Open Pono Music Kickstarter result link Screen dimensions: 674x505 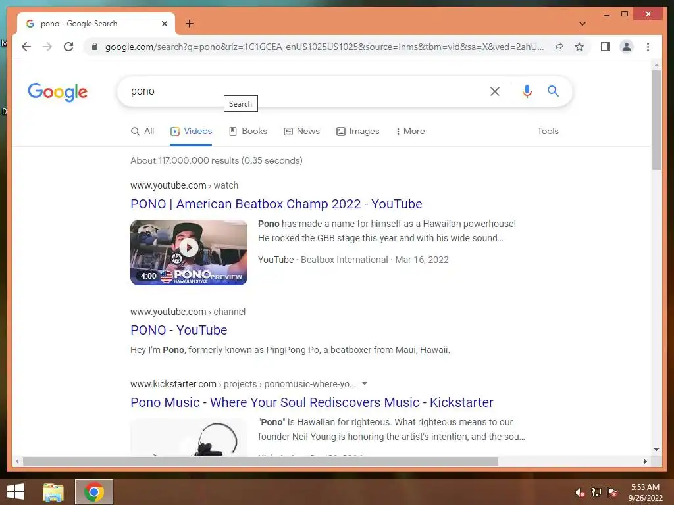311,403
